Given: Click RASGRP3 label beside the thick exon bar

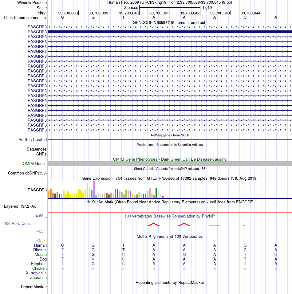Looking at the screenshot, I should [x=37, y=32].
